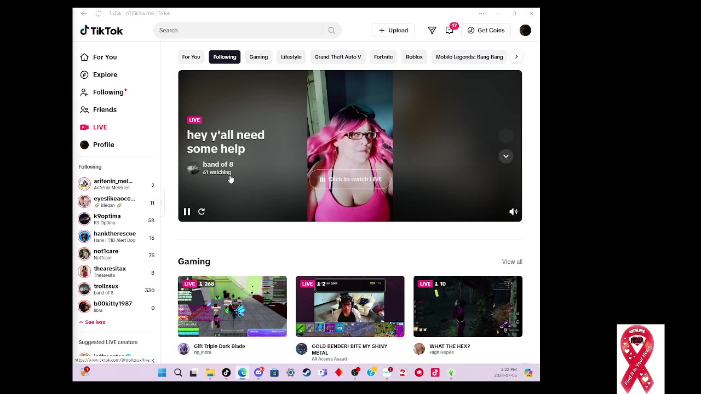Screen dimensions: 701x394
Task: Click the Upload button
Action: (x=393, y=30)
